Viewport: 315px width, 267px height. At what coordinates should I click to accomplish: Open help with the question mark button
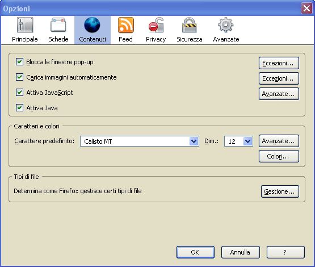click(x=285, y=252)
